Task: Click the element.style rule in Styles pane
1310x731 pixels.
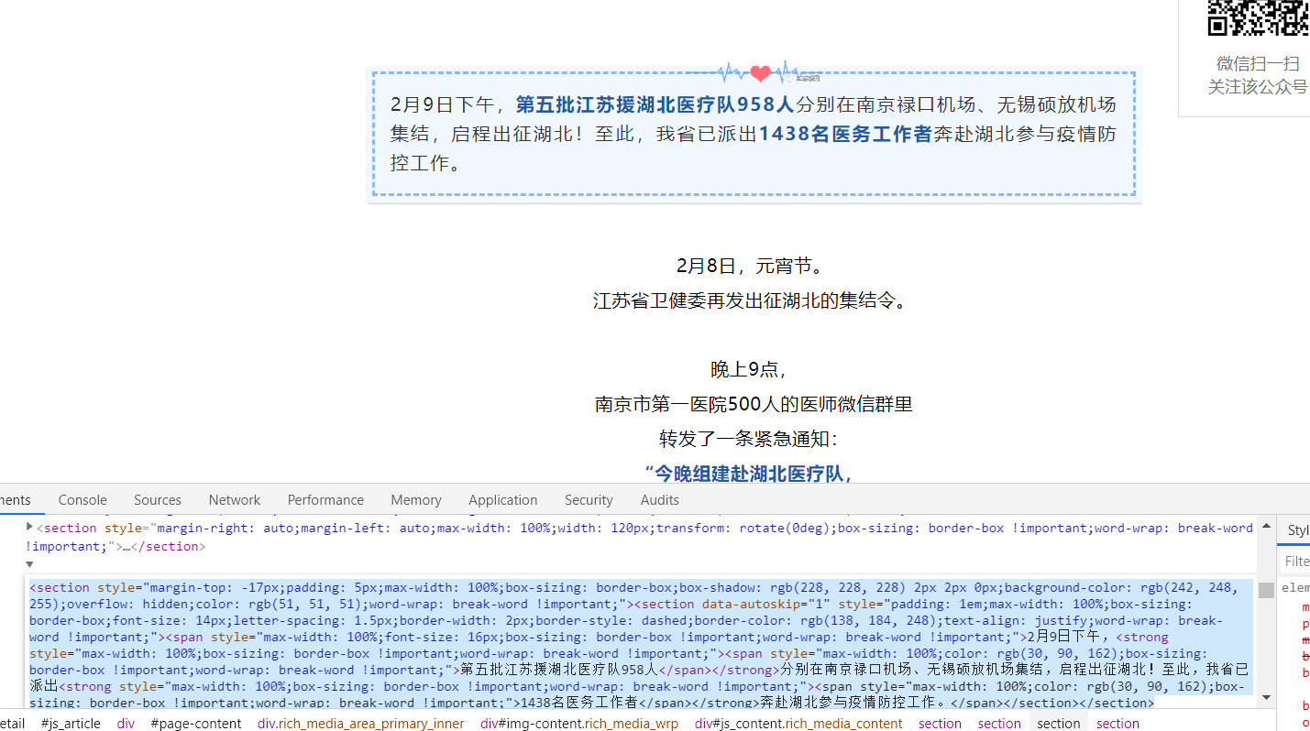Action: [x=1295, y=587]
